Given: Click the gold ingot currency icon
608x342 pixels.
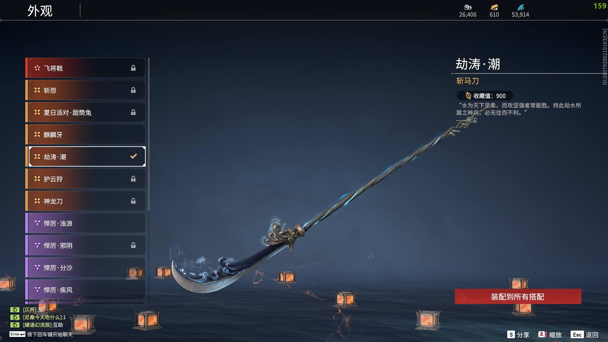Looking at the screenshot, I should coord(494,7).
